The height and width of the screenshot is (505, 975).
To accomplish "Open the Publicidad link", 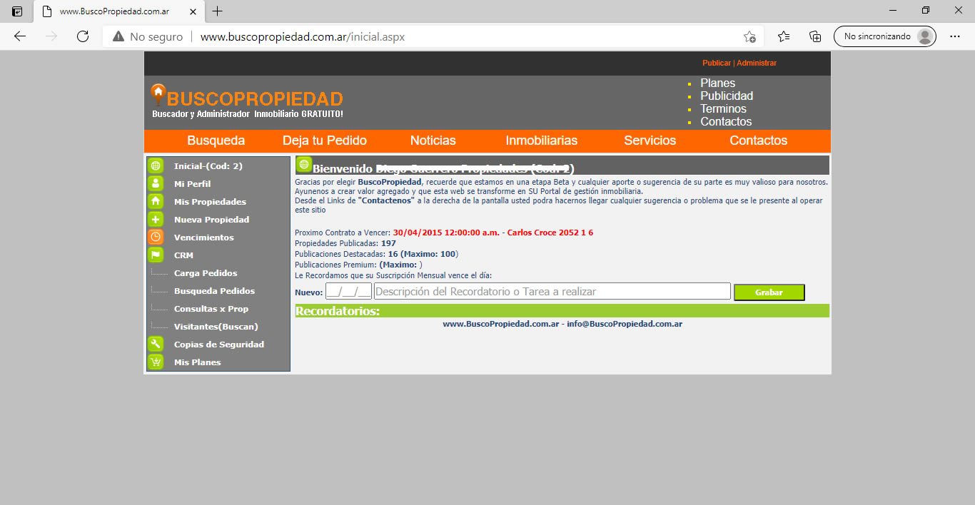I will click(727, 96).
